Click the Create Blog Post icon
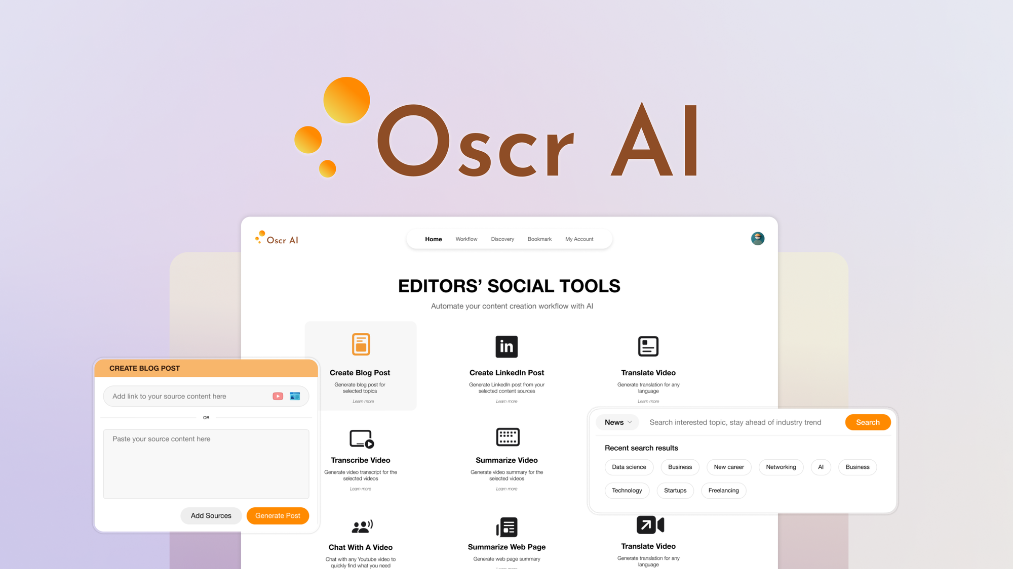Screen dimensions: 1013x569 [361, 344]
